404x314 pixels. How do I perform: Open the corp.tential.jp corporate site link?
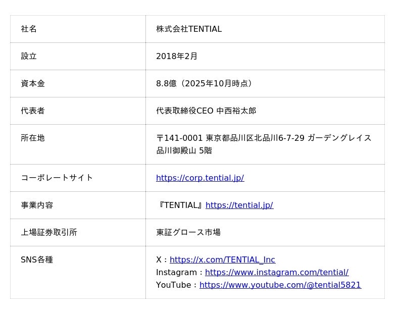tap(200, 178)
